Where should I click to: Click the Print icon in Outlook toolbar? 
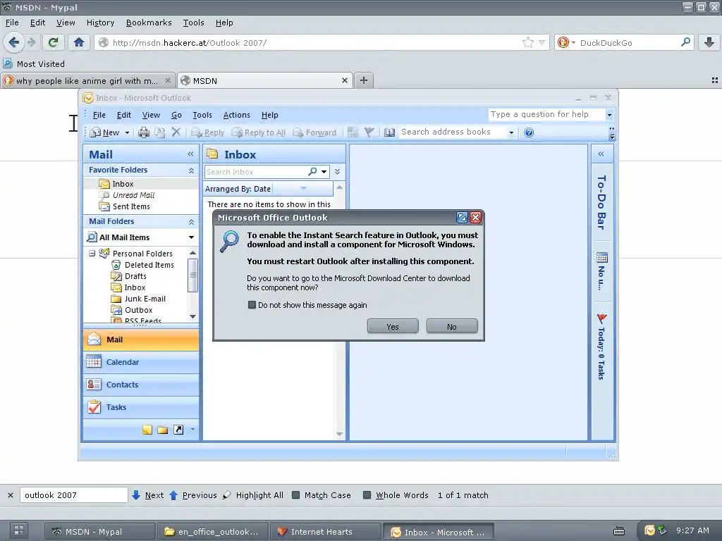[x=144, y=132]
